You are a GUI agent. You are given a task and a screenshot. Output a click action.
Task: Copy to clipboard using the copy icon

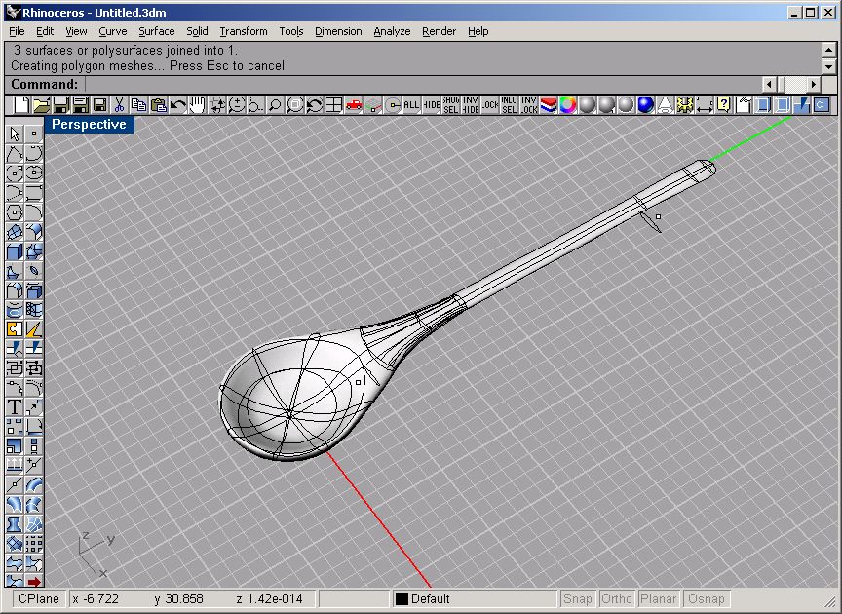pyautogui.click(x=138, y=104)
